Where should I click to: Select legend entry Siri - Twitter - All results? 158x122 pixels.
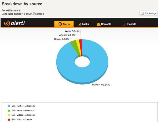23,106
